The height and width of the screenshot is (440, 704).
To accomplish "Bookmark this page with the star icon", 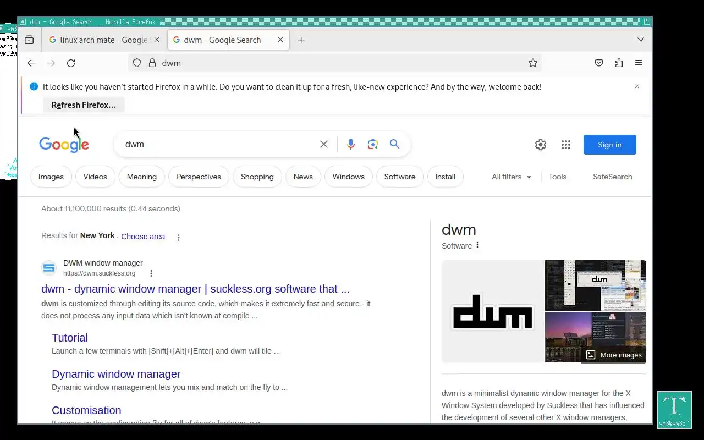I will pyautogui.click(x=532, y=63).
